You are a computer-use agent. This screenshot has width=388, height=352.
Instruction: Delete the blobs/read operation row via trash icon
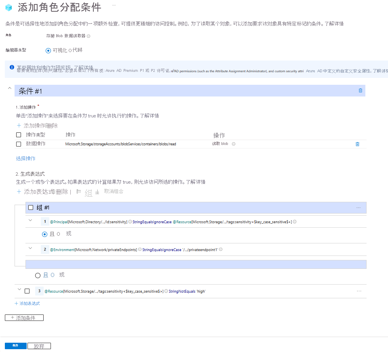pos(357,144)
